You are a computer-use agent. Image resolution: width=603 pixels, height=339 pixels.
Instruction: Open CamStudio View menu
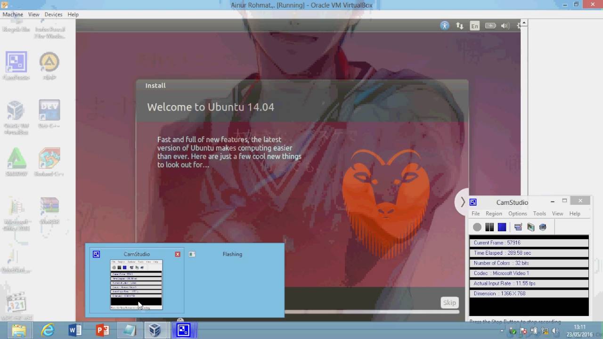(557, 213)
